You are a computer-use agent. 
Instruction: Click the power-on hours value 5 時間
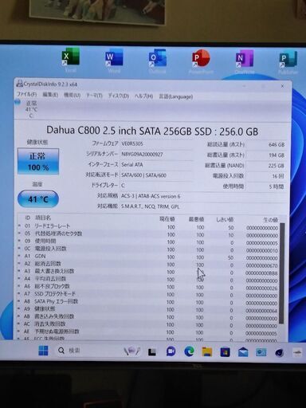click(x=277, y=186)
